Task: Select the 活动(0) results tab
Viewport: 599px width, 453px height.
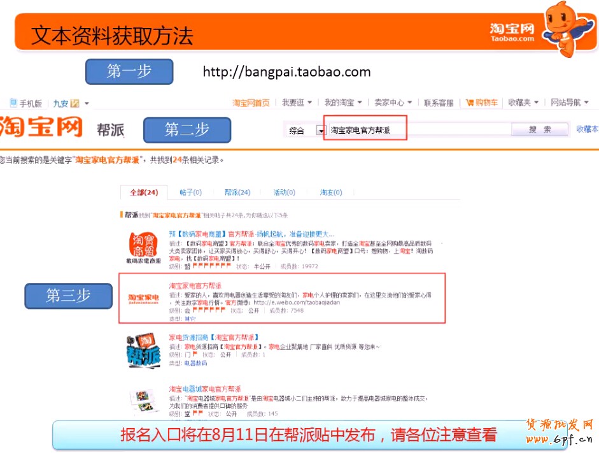Action: [284, 192]
